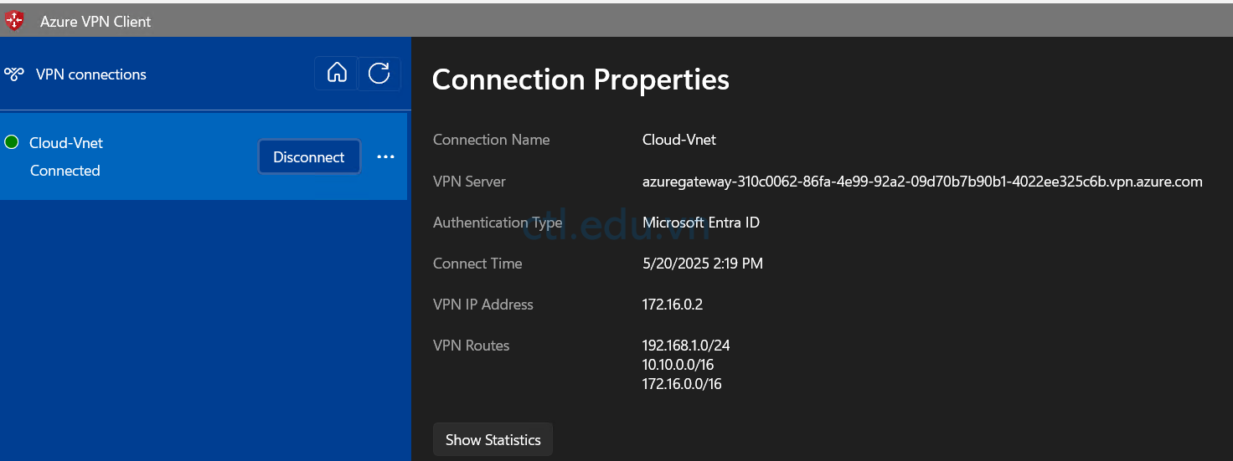This screenshot has height=461, width=1233.
Task: Click the VPN connections header label
Action: tap(91, 74)
